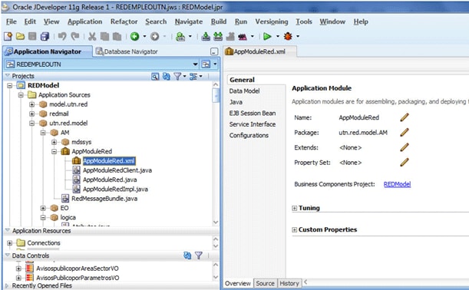Viewport: 469px width, 290px height.
Task: Open the REDEMPLEOUTN application dropdown
Action: click(195, 64)
